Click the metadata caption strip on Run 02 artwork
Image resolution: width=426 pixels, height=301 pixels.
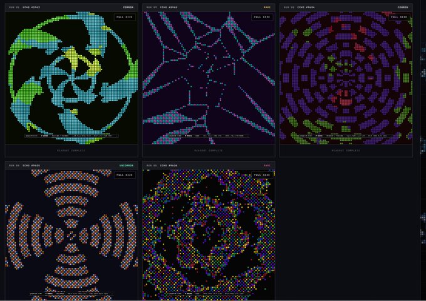click(x=209, y=136)
